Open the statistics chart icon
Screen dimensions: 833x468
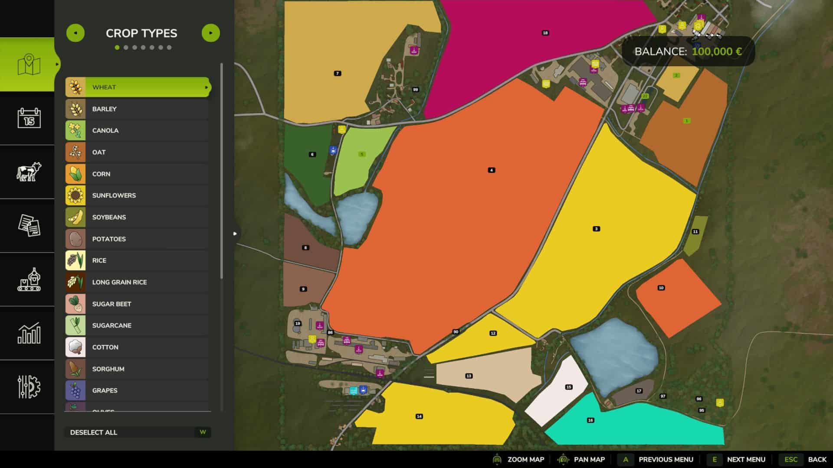point(29,333)
